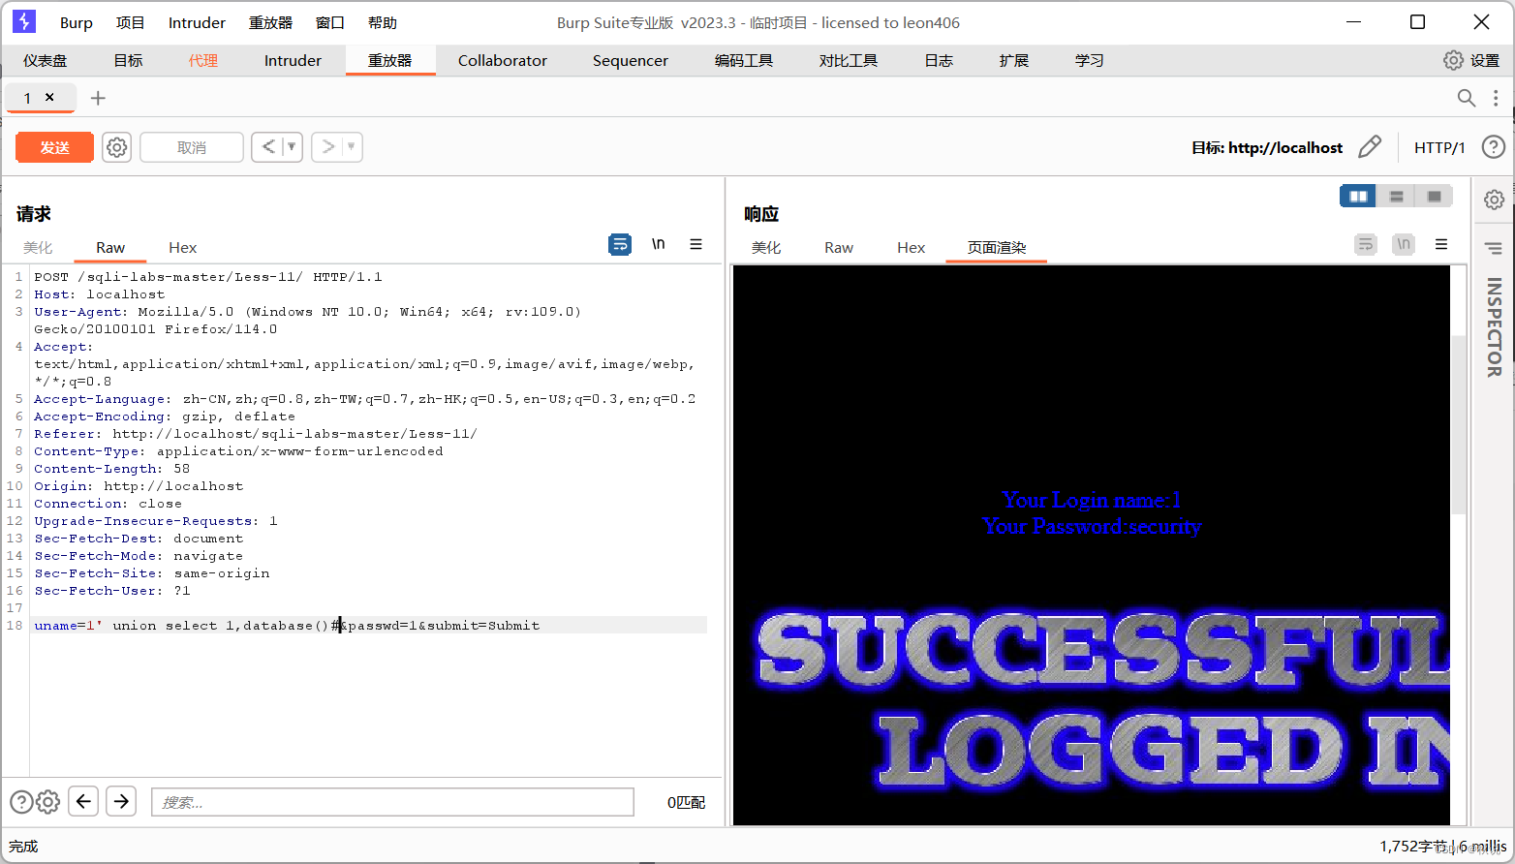The width and height of the screenshot is (1515, 864).
Task: Open help icon beside HTTP/1
Action: (x=1494, y=147)
